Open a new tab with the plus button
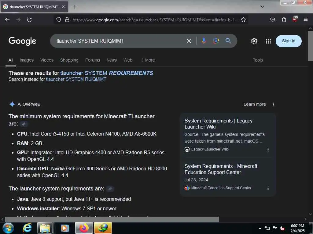The image size is (313, 234). [x=75, y=7]
